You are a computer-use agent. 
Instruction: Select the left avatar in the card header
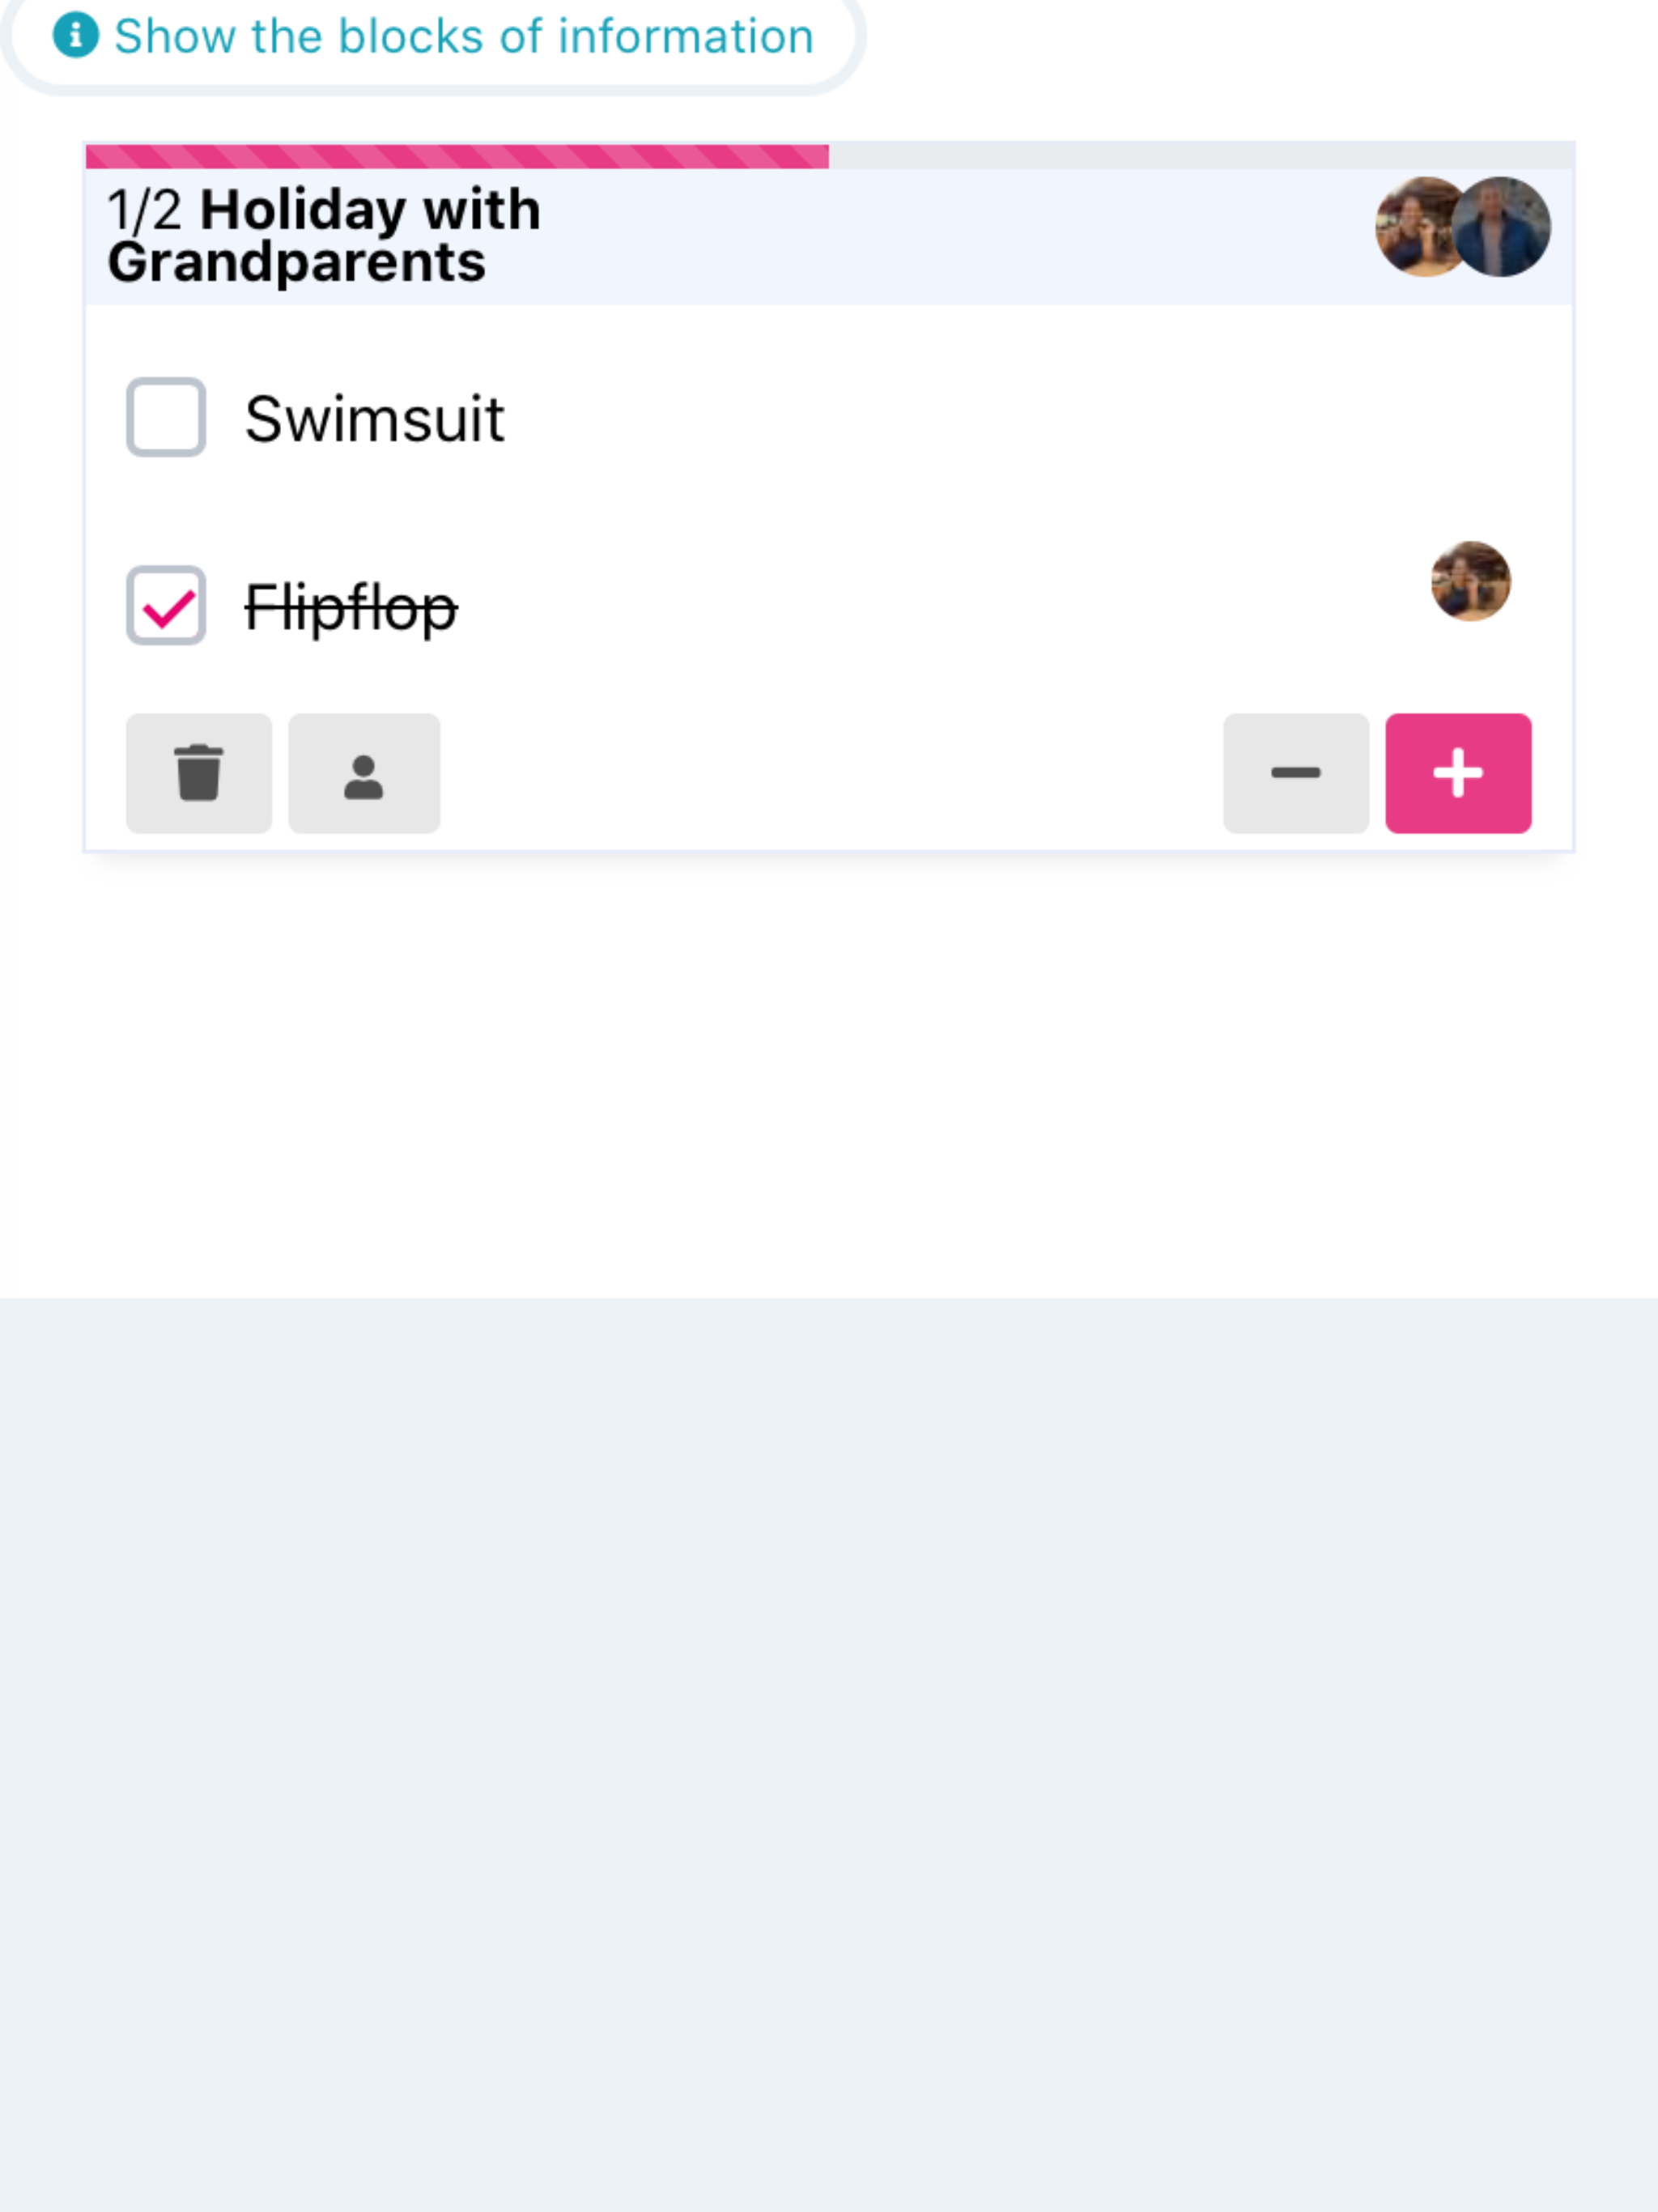click(x=1419, y=228)
